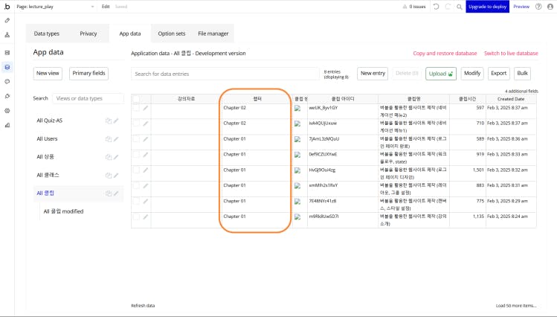Check the row checkbox for entry m9Rk8UwSD7I
Image resolution: width=557 pixels, height=317 pixels.
(136, 217)
